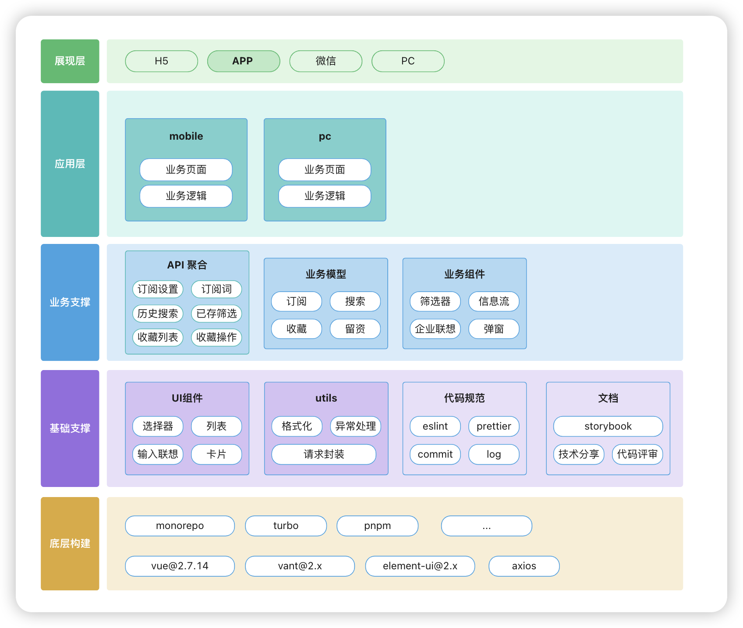743x628 pixels.
Task: Click the 请求封装 pill
Action: (324, 454)
